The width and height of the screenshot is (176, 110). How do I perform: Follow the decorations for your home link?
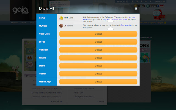point(115,20)
